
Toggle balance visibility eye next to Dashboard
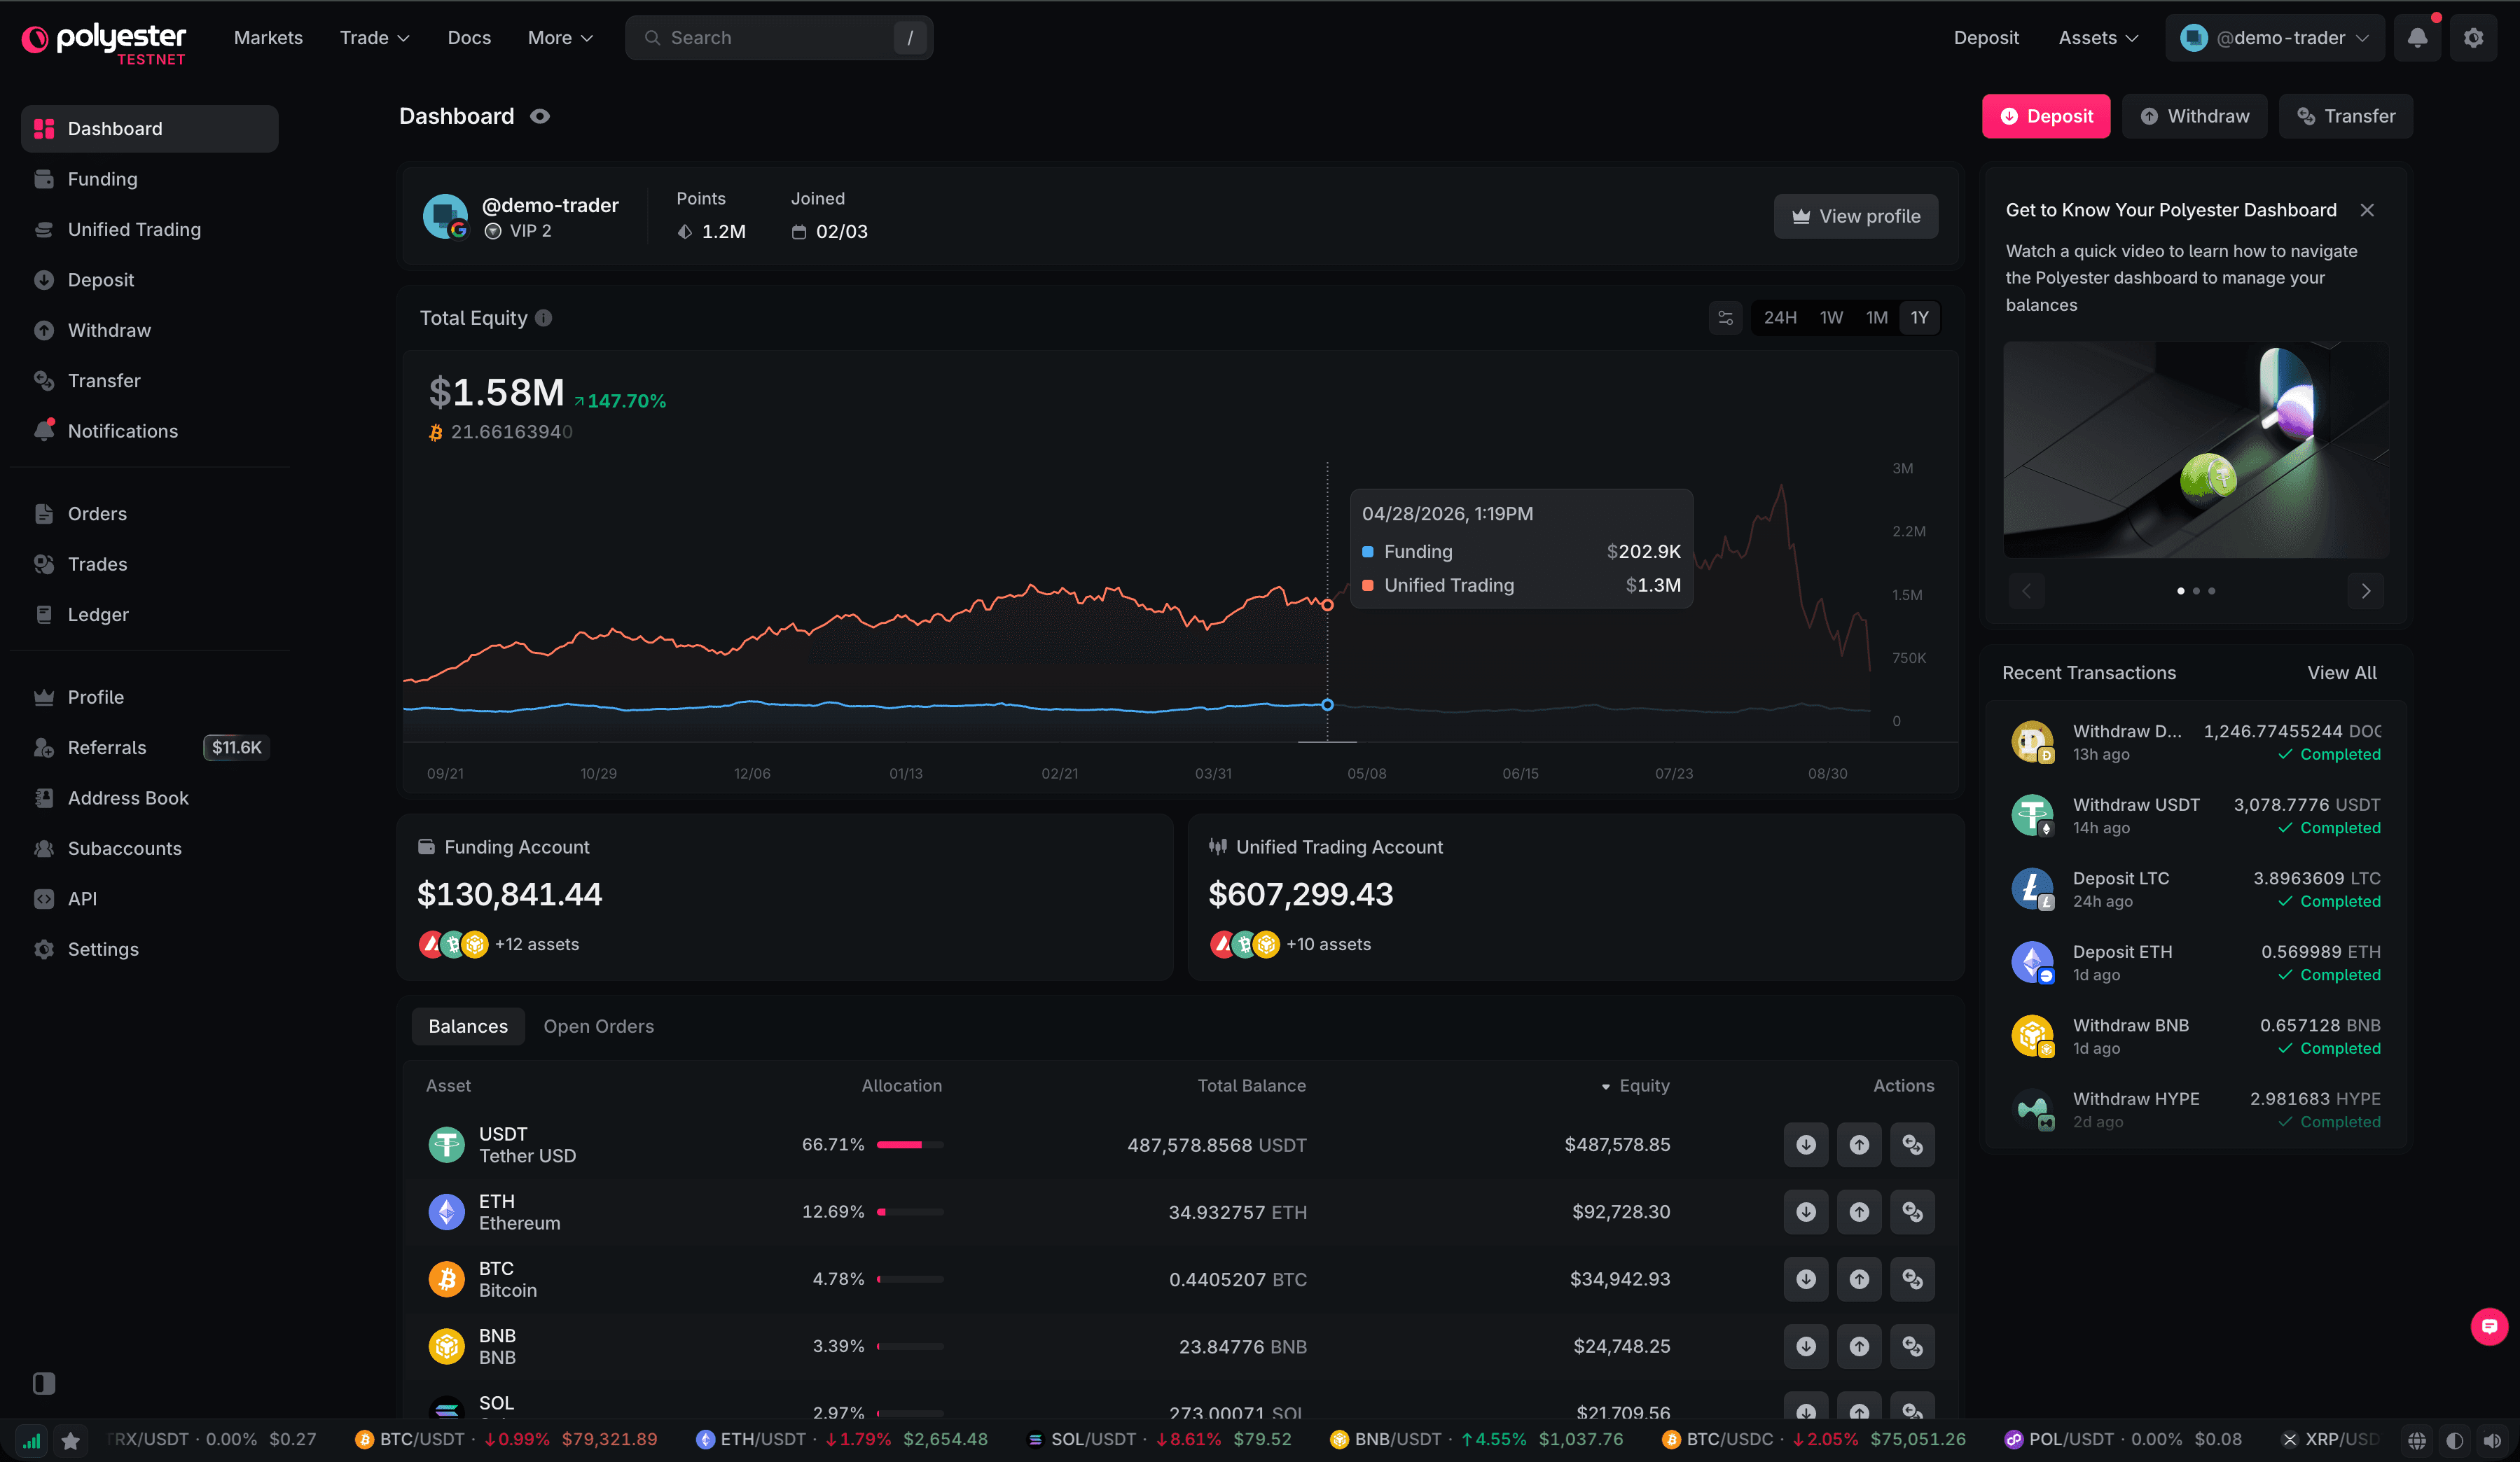(x=540, y=116)
